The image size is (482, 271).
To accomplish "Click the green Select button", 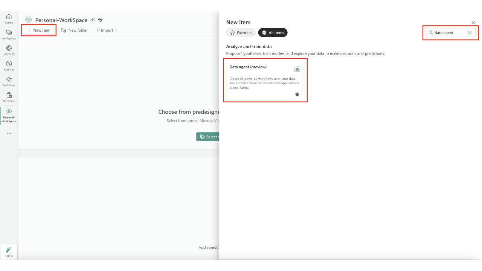I will pyautogui.click(x=208, y=137).
